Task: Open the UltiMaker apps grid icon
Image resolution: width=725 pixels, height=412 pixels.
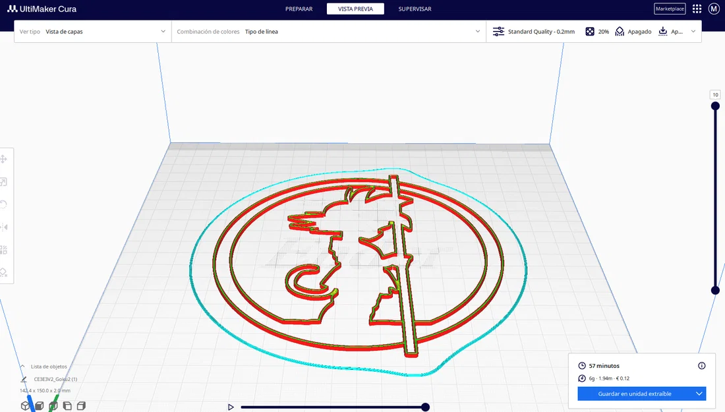Action: click(x=697, y=9)
